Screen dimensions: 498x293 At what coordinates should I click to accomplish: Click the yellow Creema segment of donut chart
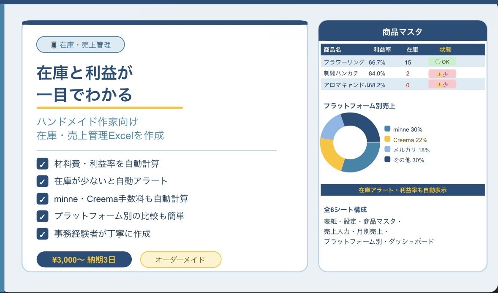tap(329, 154)
